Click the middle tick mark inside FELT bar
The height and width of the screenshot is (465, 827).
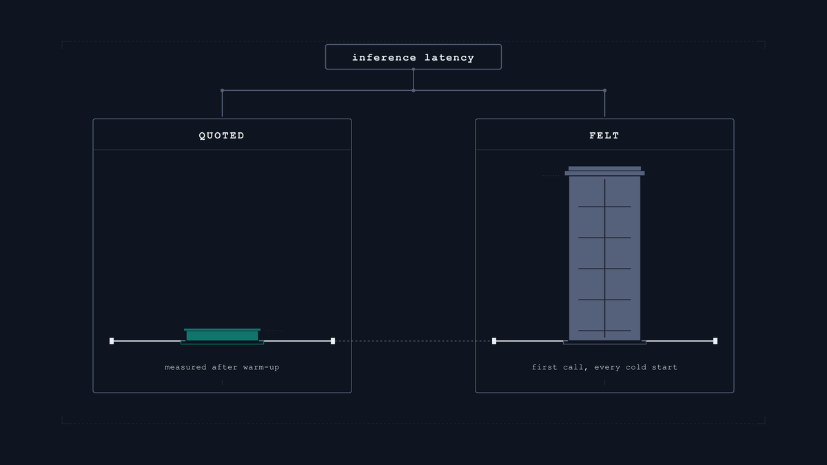604,269
